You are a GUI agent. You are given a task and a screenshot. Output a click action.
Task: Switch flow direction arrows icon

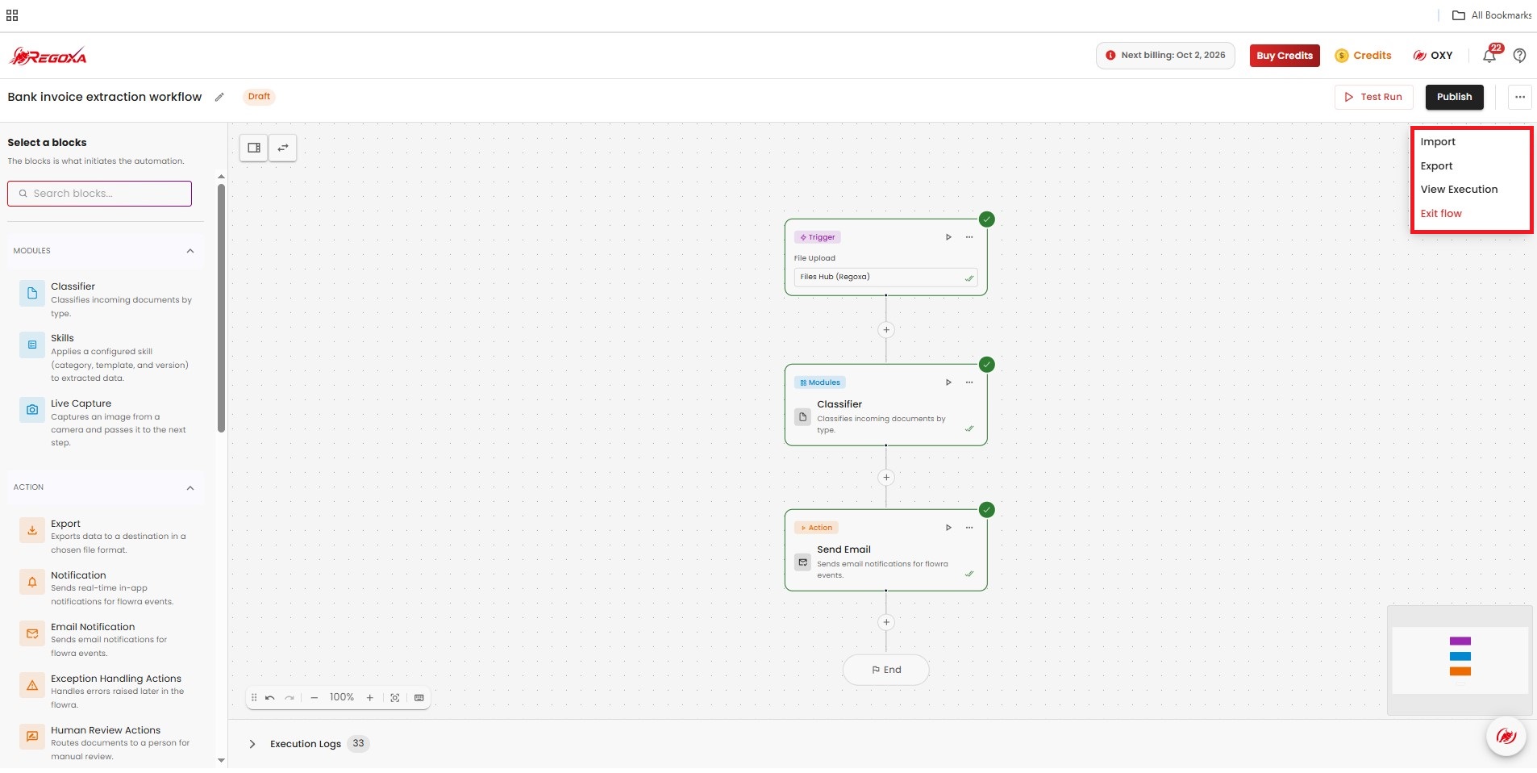click(283, 148)
